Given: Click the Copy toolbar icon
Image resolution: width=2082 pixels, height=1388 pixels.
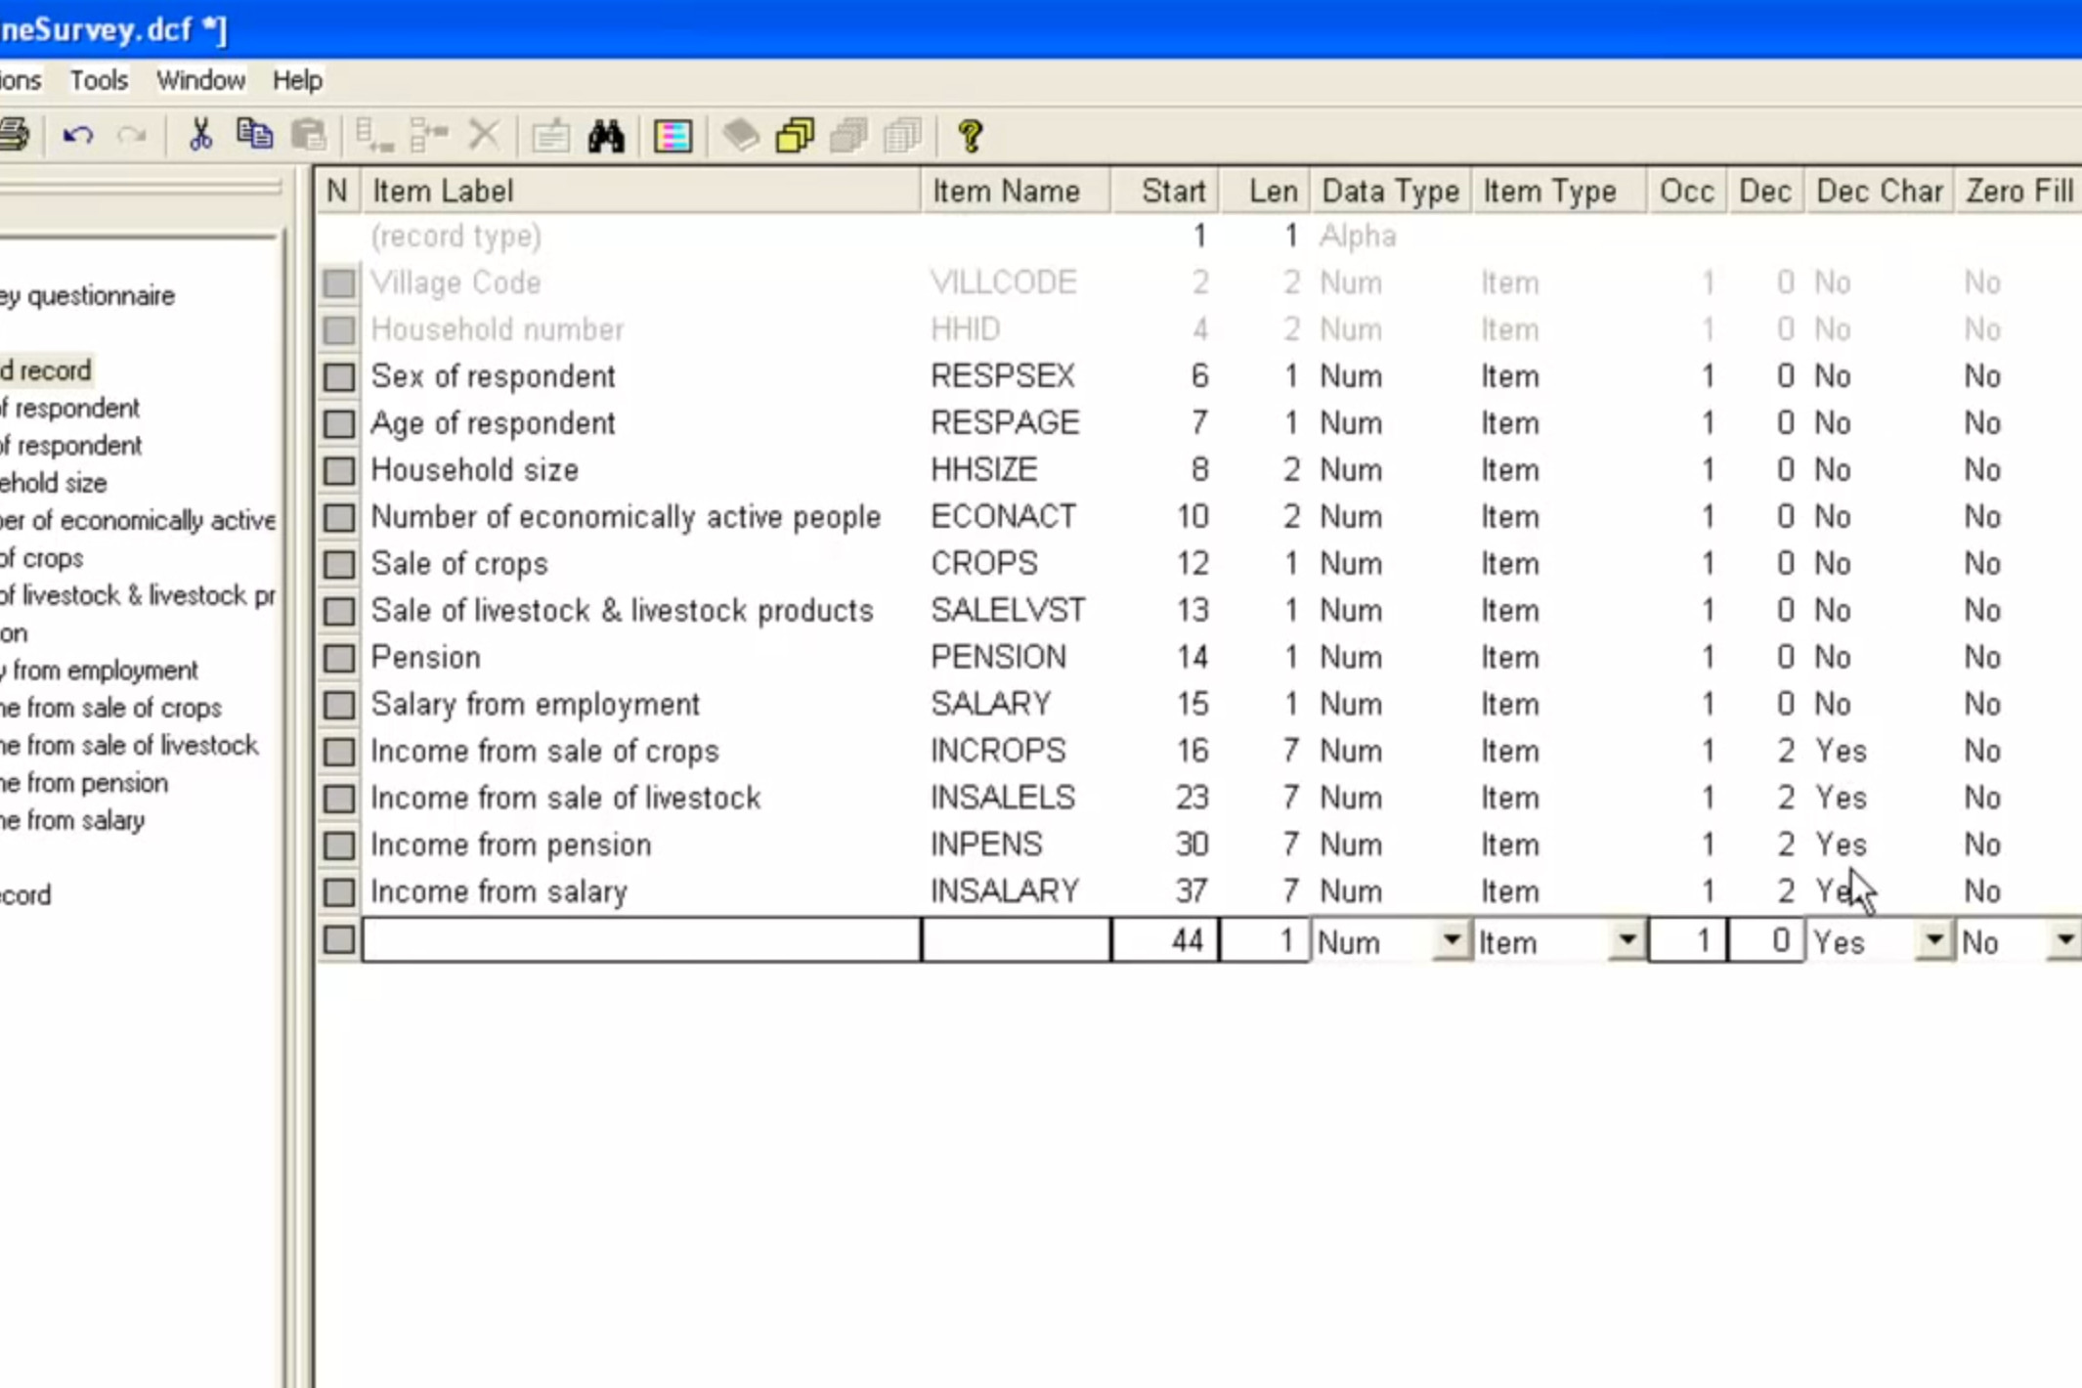Looking at the screenshot, I should click(x=254, y=135).
